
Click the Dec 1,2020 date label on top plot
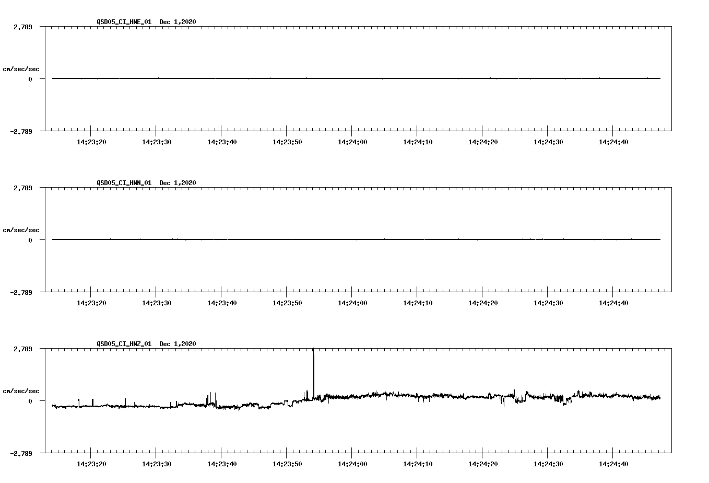pyautogui.click(x=178, y=22)
